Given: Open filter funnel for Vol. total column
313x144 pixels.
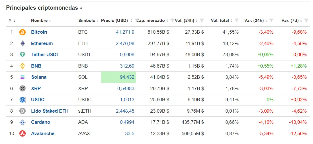Looking at the screenshot, I should tap(237, 20).
